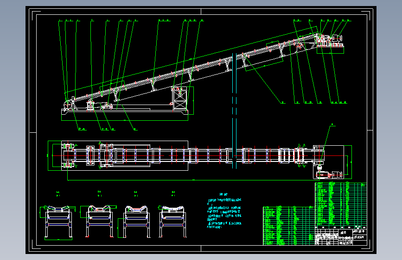This screenshot has height=260, width=402.
Task: Select the white title block in the corner
Action: coord(341,237)
